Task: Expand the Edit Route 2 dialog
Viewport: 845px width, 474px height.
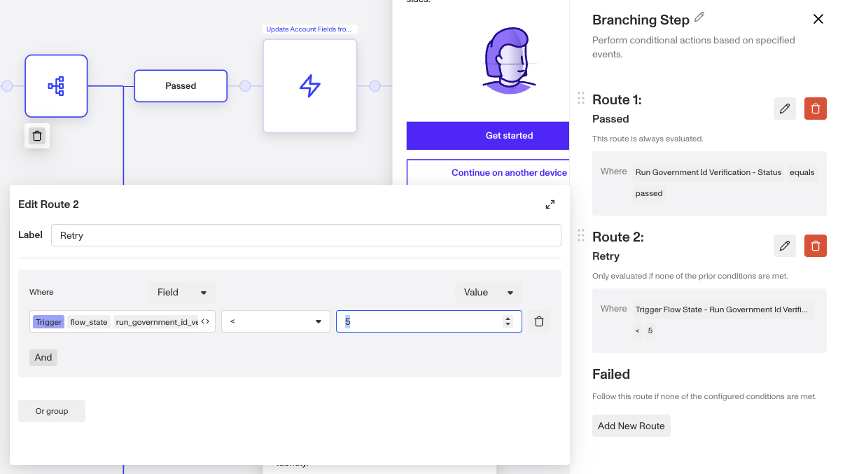Action: point(550,204)
